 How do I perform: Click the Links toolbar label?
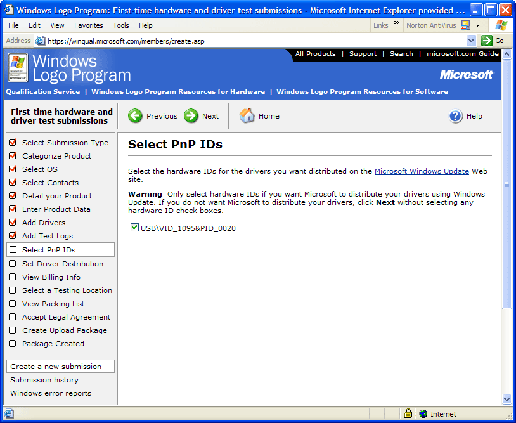(381, 25)
